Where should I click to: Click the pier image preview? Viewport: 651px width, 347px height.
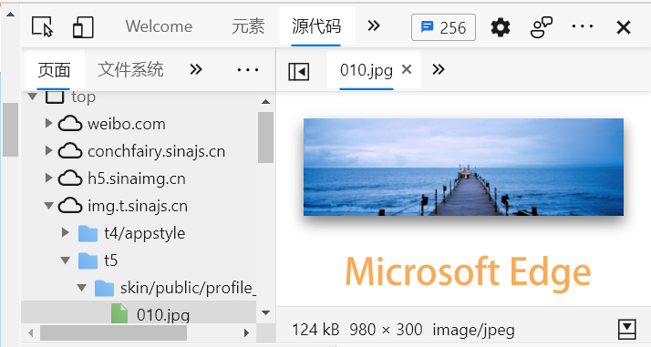coord(463,167)
